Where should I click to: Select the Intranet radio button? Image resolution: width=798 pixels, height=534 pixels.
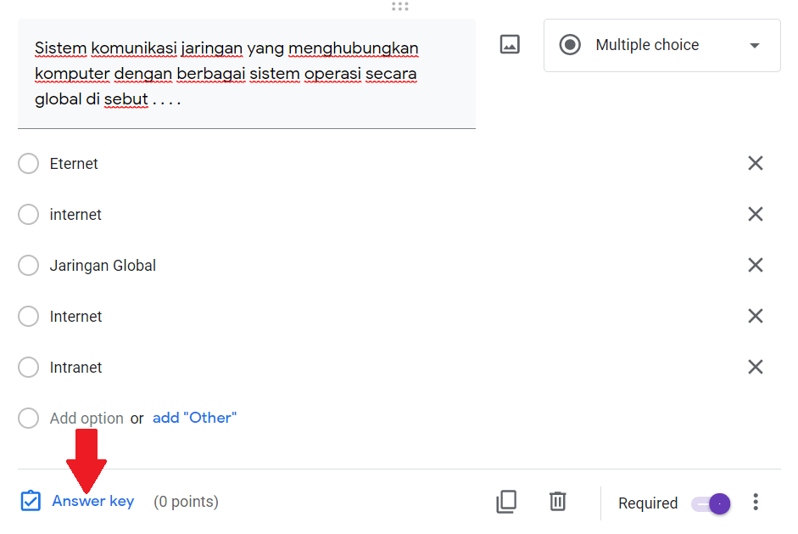29,368
